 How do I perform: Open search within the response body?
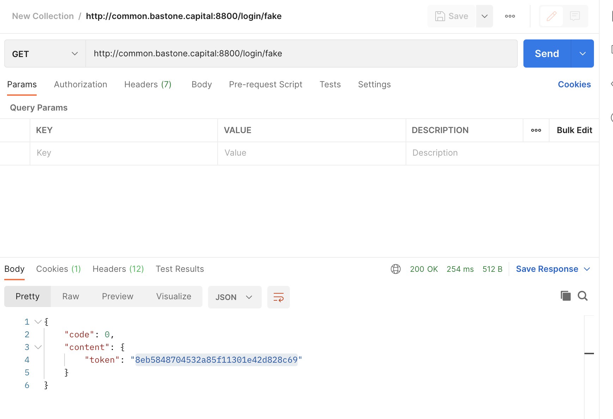(583, 296)
